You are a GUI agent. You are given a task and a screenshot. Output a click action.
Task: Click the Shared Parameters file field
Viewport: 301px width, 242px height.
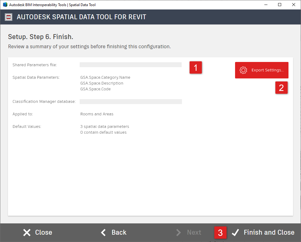[131, 65]
